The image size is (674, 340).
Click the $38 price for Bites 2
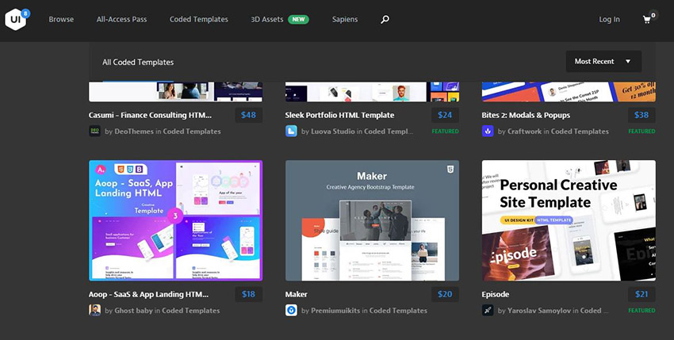[641, 115]
